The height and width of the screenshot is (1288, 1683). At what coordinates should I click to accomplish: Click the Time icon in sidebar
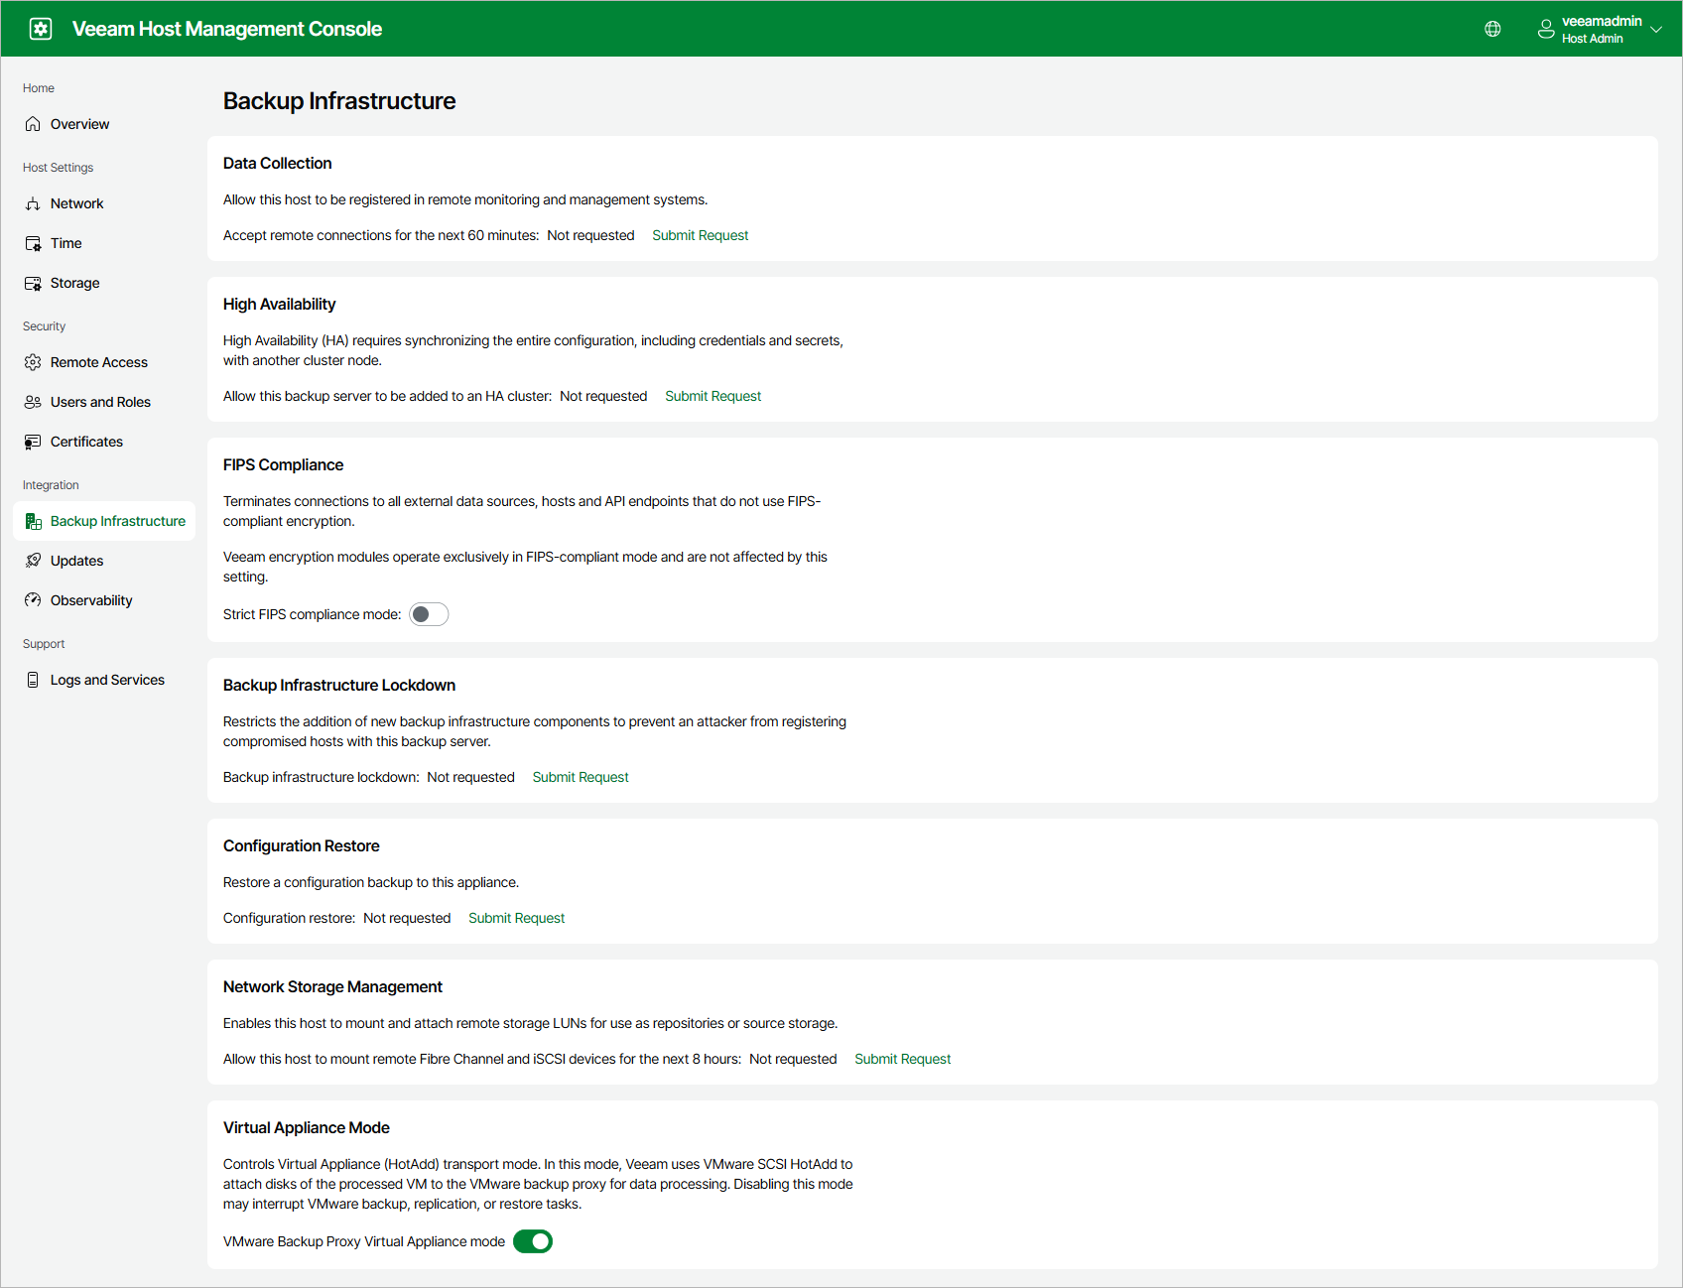[33, 243]
